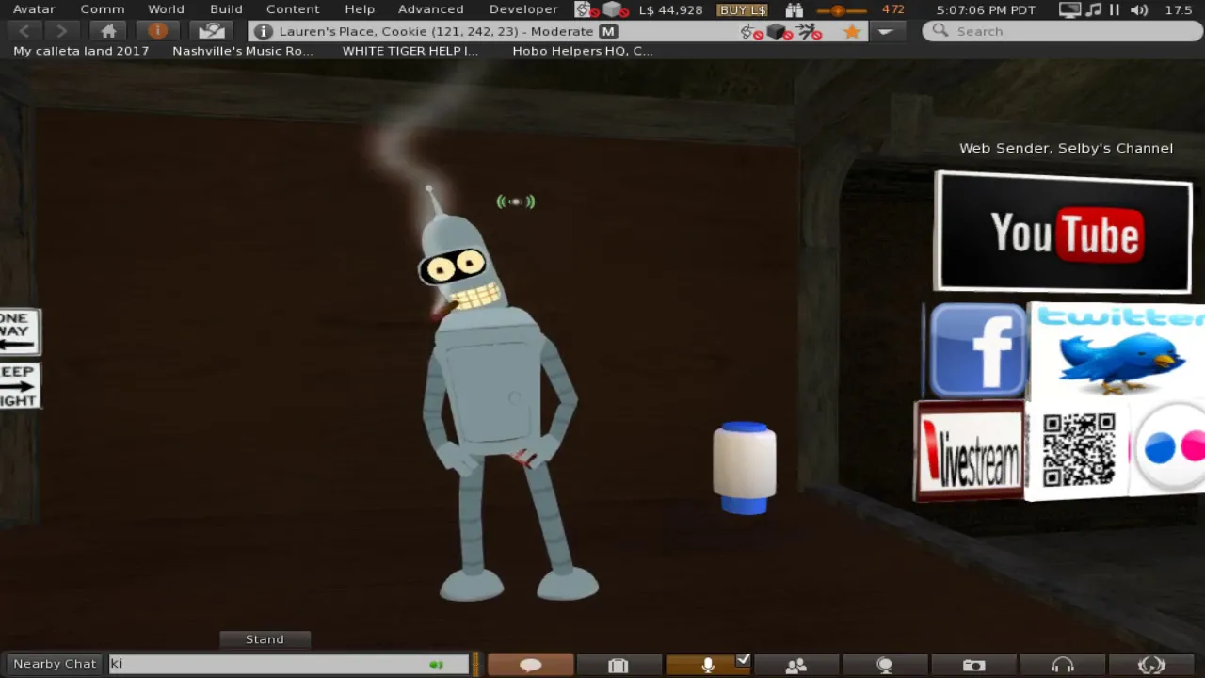Click the info icon in the location bar
The height and width of the screenshot is (678, 1205).
(265, 31)
